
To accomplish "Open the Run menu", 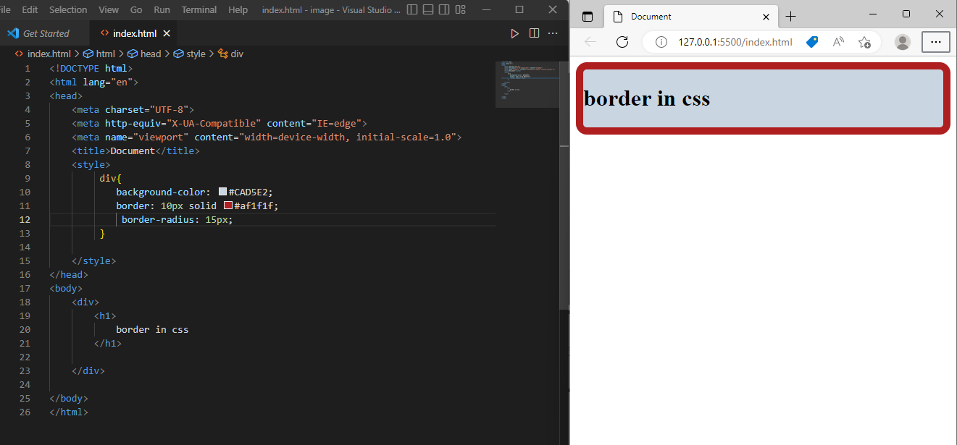I will 162,9.
